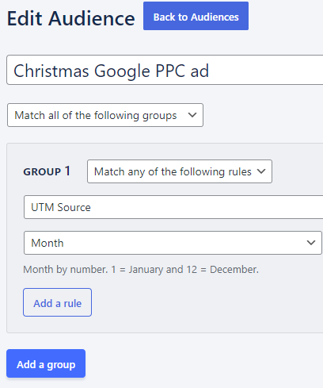Focus the Christmas Google PPC ad title field
Viewport: 323px width, 388px height.
pyautogui.click(x=165, y=70)
